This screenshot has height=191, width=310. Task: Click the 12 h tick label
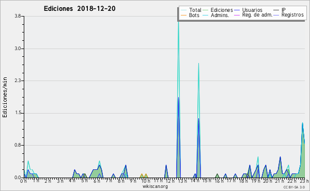170,181
